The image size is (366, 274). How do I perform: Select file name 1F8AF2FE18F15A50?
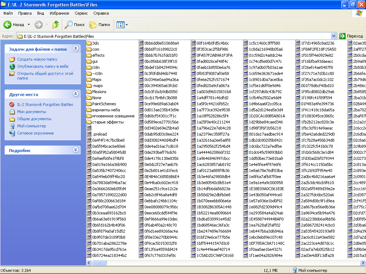coord(318,49)
